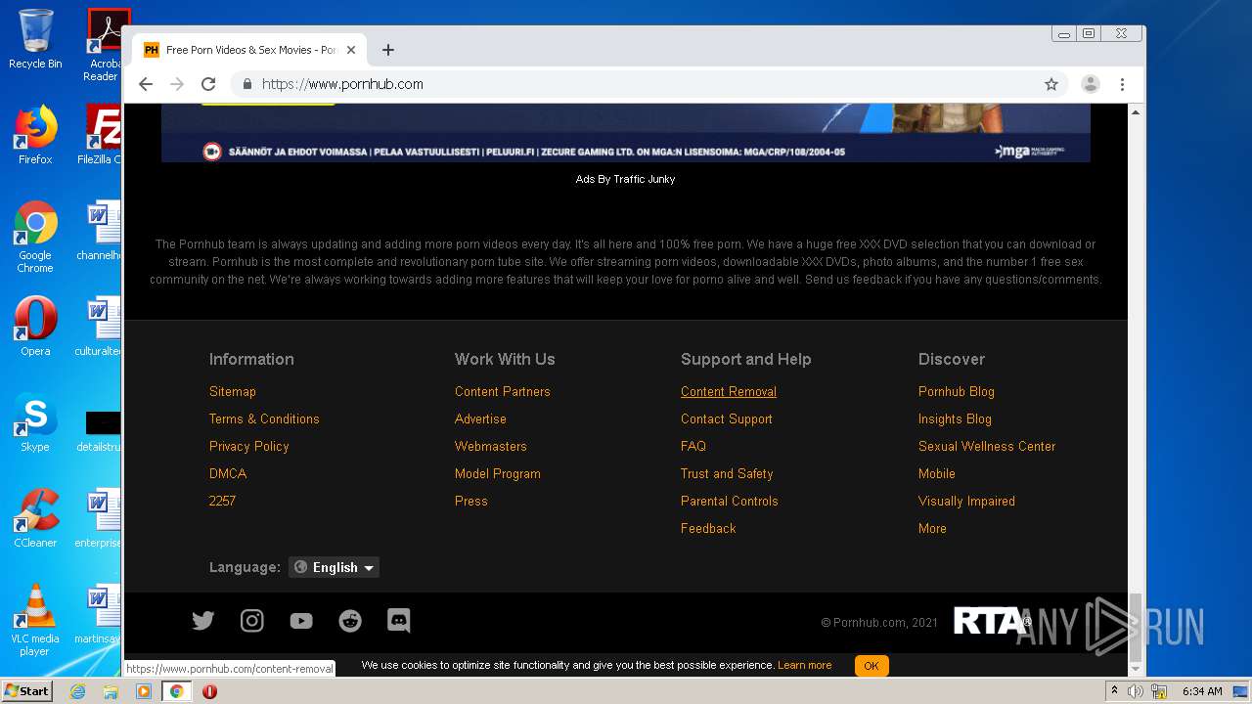Open the Trust and Safety link

(x=727, y=473)
